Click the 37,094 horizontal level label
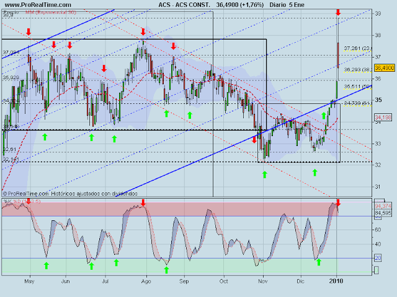The height and width of the screenshot is (297, 397). click(x=11, y=52)
